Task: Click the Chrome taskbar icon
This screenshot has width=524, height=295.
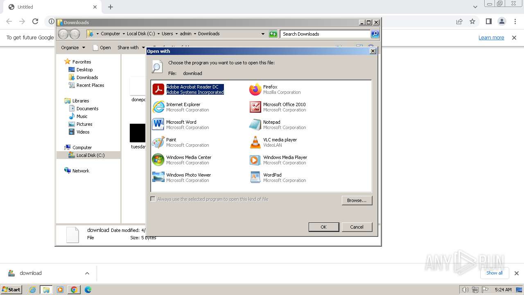Action: click(74, 290)
